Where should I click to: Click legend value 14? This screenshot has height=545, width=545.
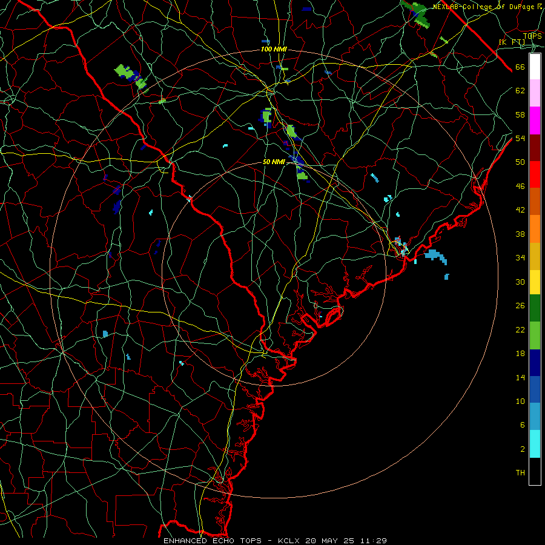(x=520, y=377)
